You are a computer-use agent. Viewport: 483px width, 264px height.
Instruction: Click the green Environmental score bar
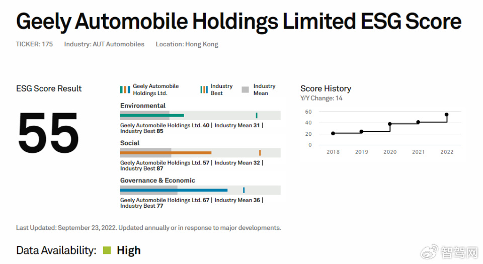pos(152,115)
